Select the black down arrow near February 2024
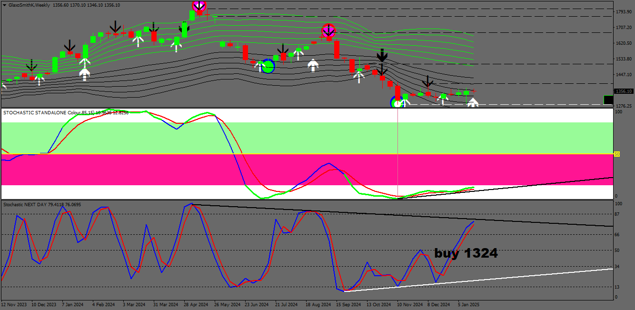Image resolution: width=635 pixels, height=310 pixels. 115,26
